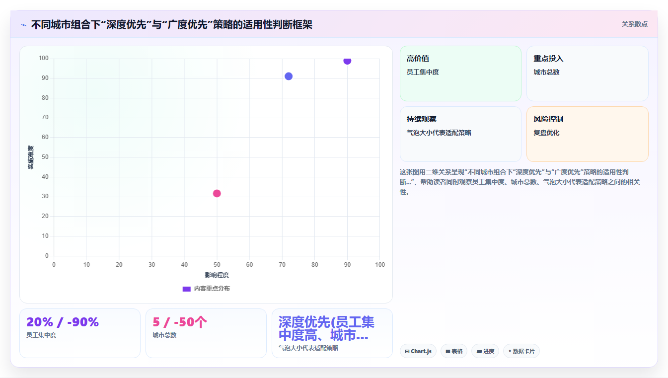Click the 关系散点 label in header

point(634,24)
